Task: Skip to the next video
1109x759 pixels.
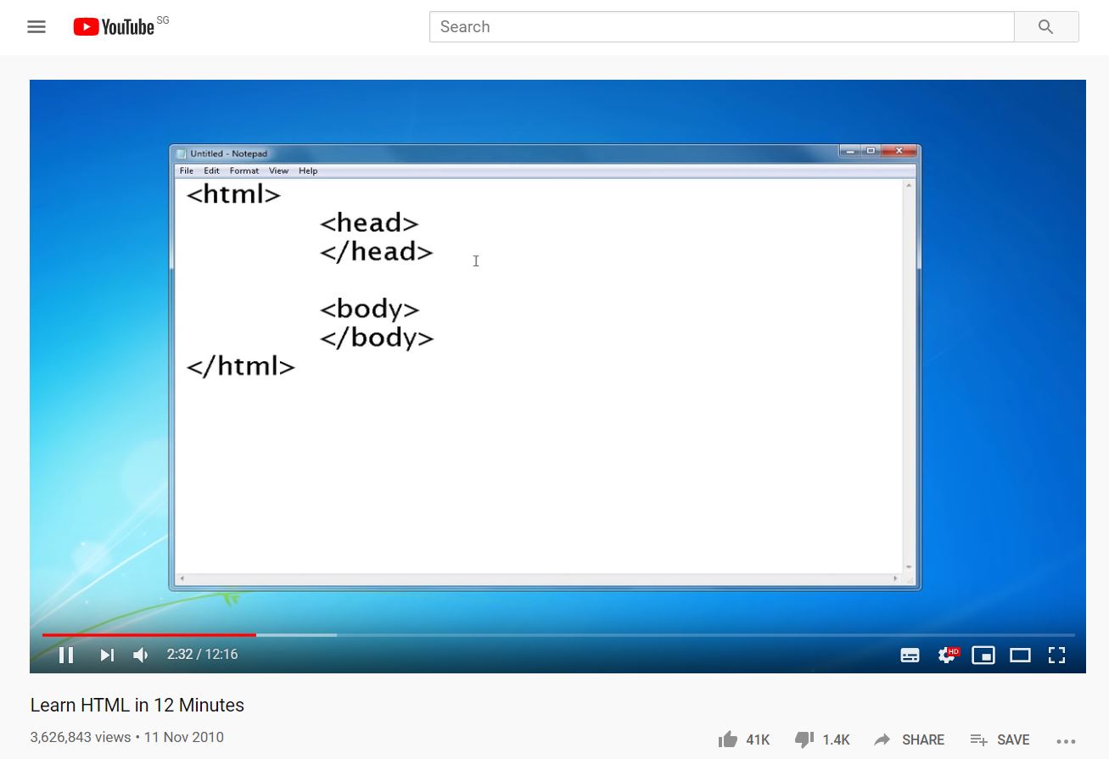Action: click(x=107, y=655)
